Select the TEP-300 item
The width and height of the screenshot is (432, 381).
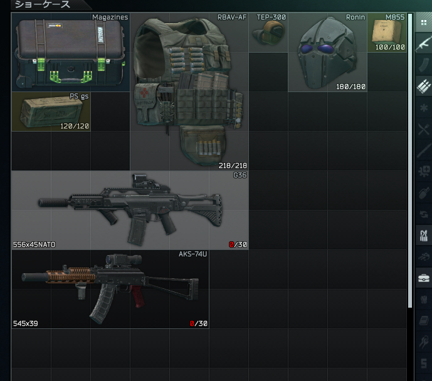(x=268, y=33)
